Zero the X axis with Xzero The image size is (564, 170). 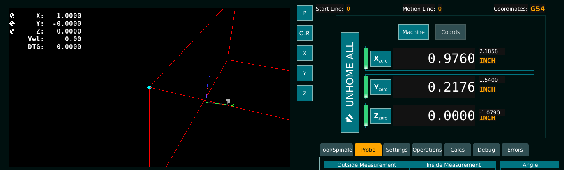point(380,59)
